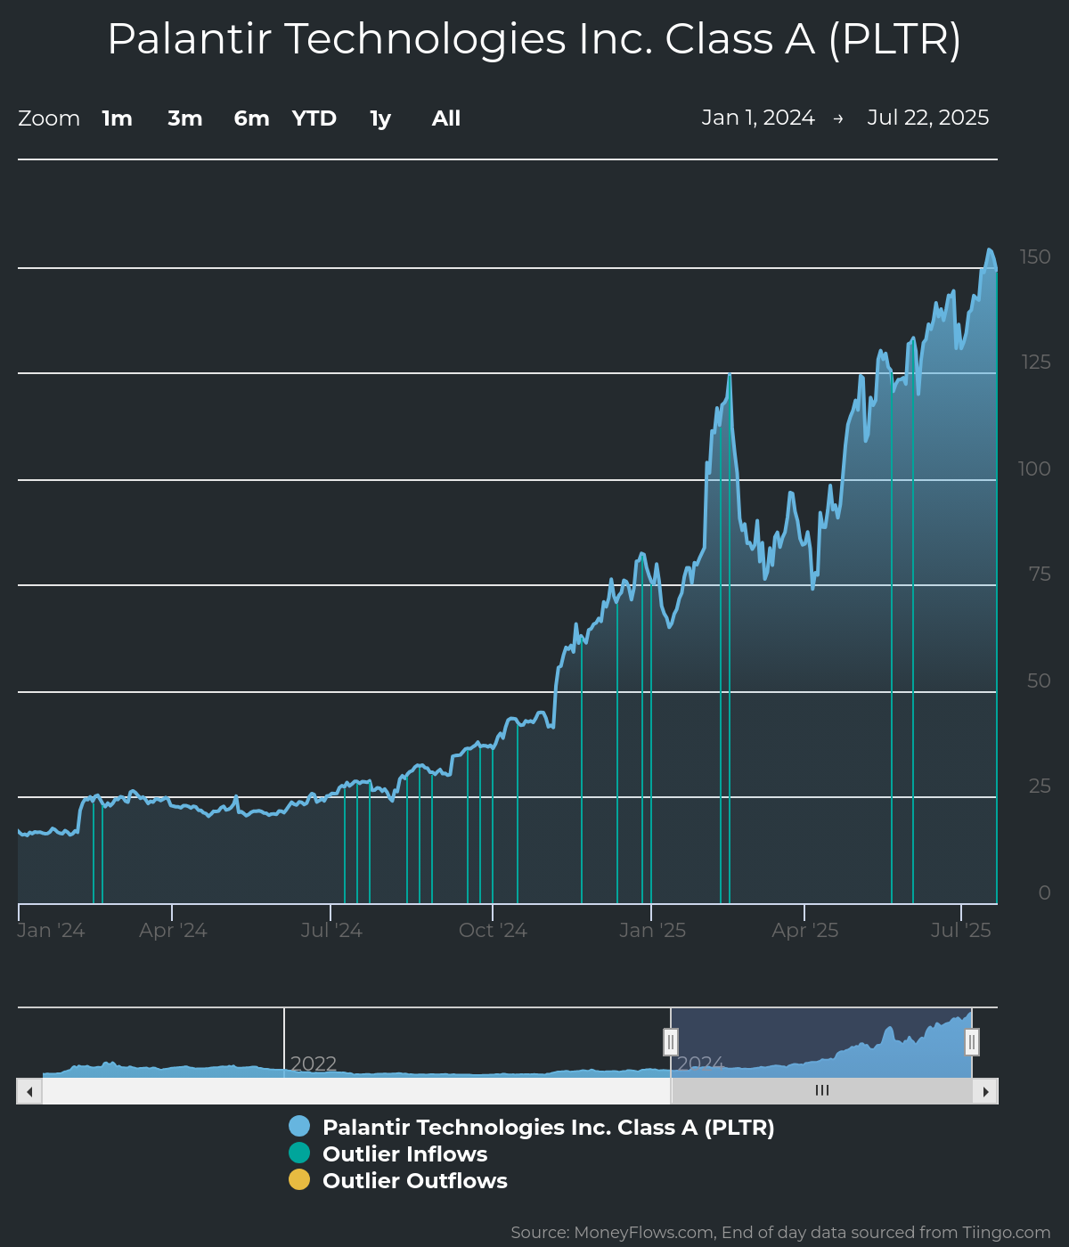
Task: Click the 125 price axis label
Action: (x=1036, y=363)
